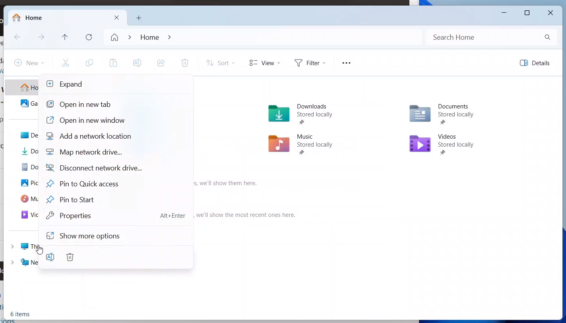Select the Pictures icon in navigation pane

click(x=25, y=183)
